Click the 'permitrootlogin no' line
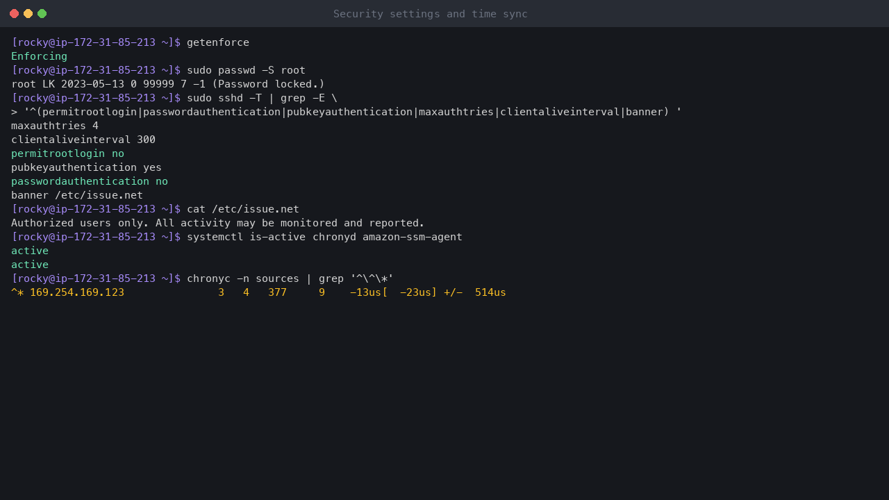Image resolution: width=889 pixels, height=500 pixels. (x=68, y=153)
